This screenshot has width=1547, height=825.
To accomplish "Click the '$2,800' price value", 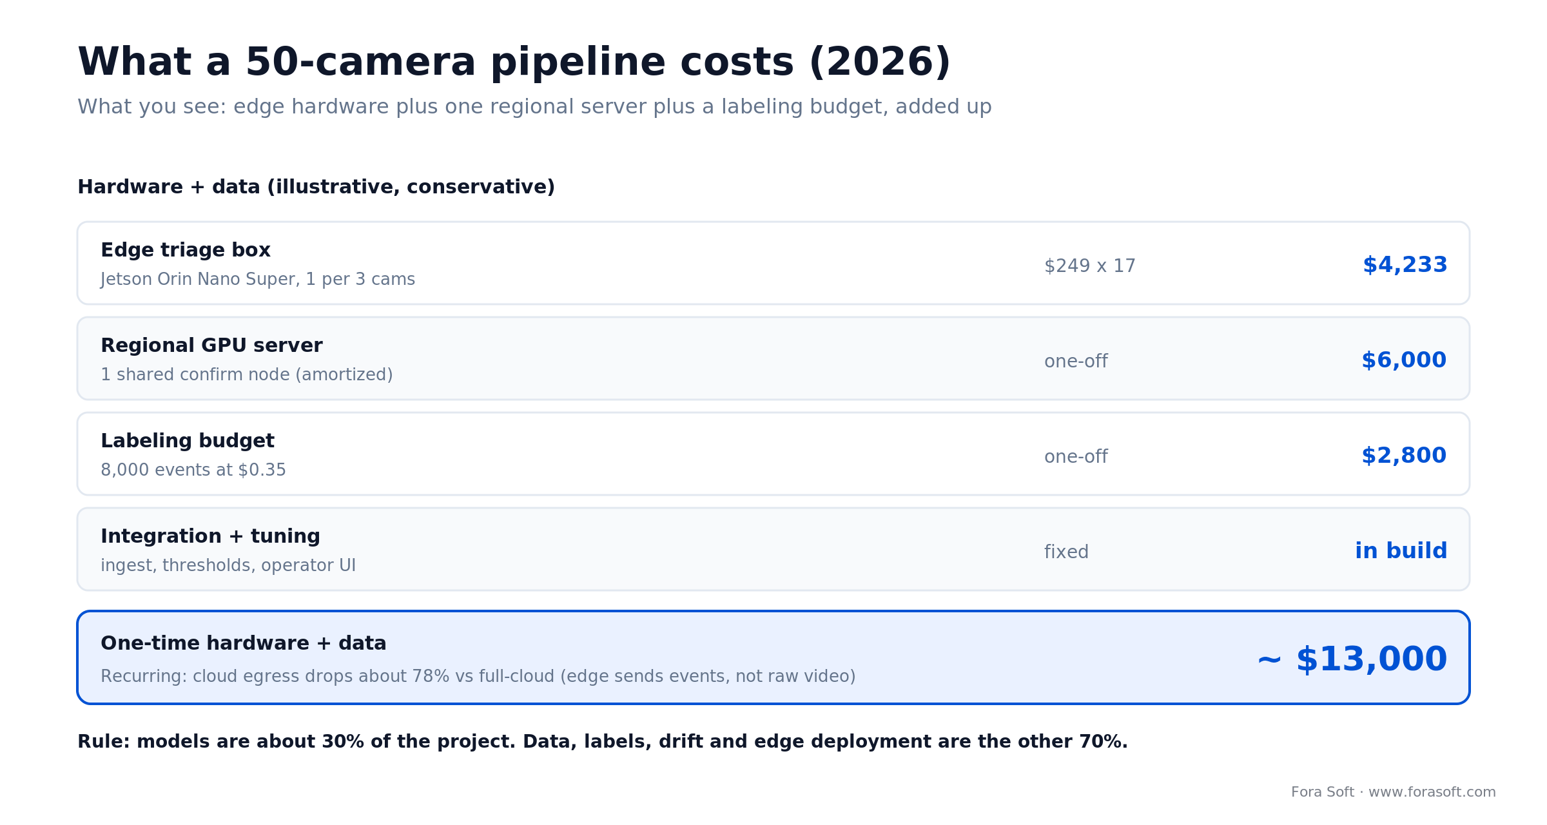I will (x=1405, y=456).
